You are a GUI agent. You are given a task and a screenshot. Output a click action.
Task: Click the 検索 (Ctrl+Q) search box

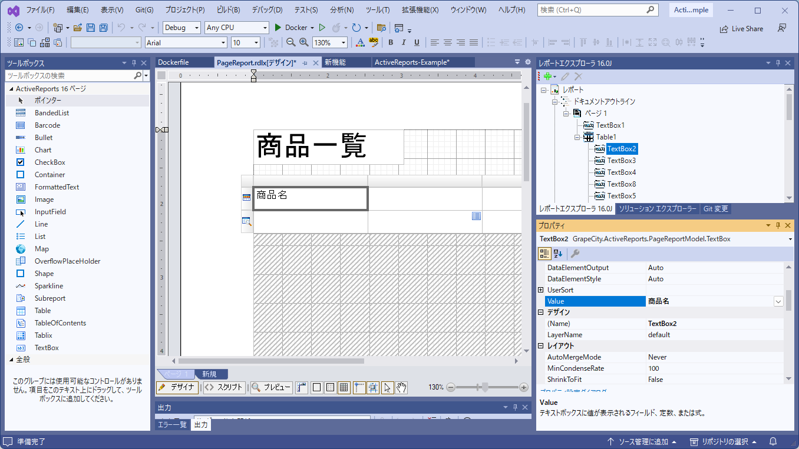click(x=597, y=10)
